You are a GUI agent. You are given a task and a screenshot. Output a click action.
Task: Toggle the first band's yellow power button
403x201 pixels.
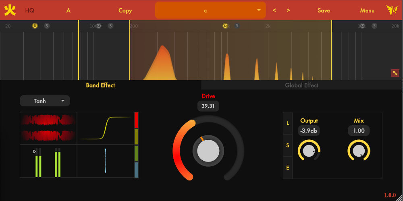click(35, 26)
